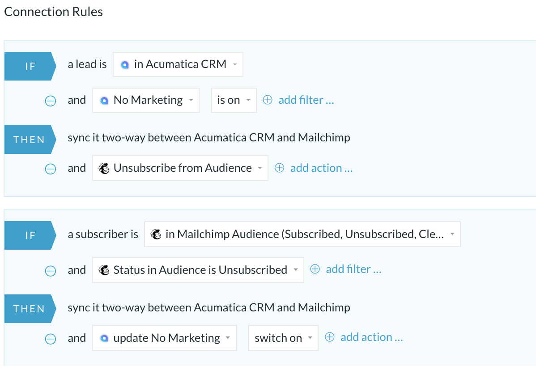536x366 pixels.
Task: Click plus icon beside second add filter
Action: (315, 269)
